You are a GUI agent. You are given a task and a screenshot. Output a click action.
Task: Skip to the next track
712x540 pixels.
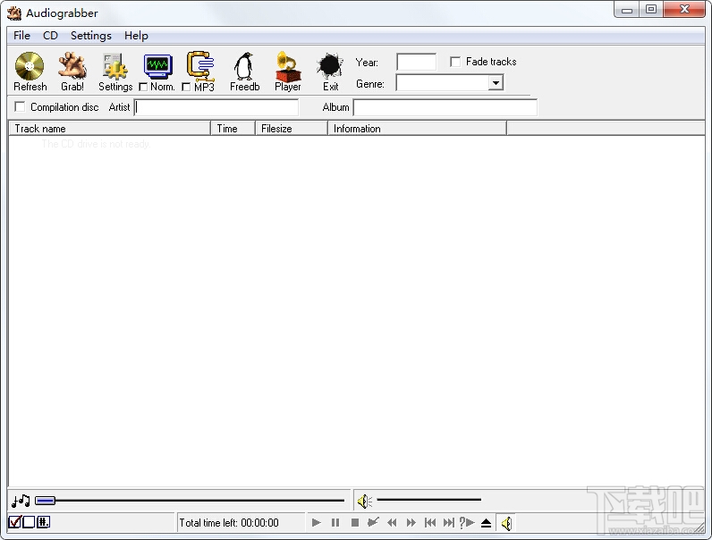[x=449, y=523]
